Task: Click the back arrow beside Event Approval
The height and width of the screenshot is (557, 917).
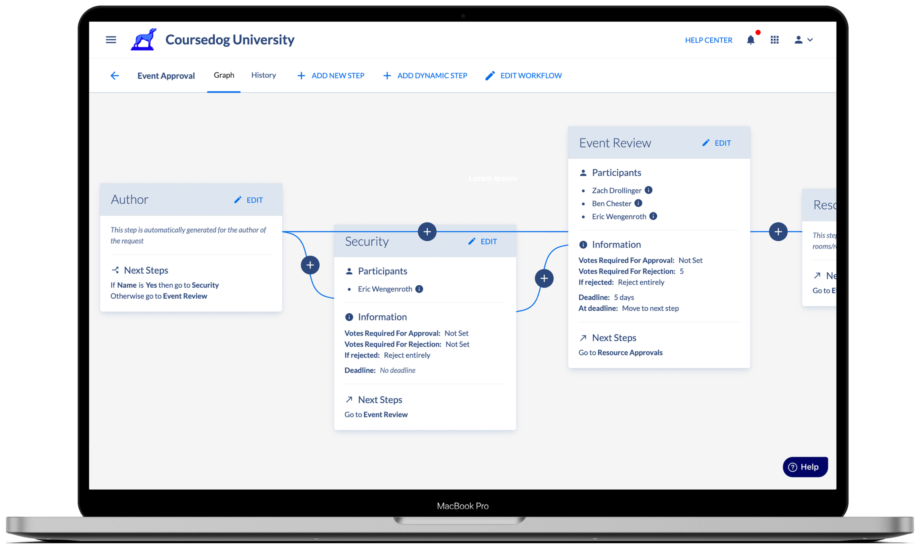Action: pyautogui.click(x=115, y=76)
